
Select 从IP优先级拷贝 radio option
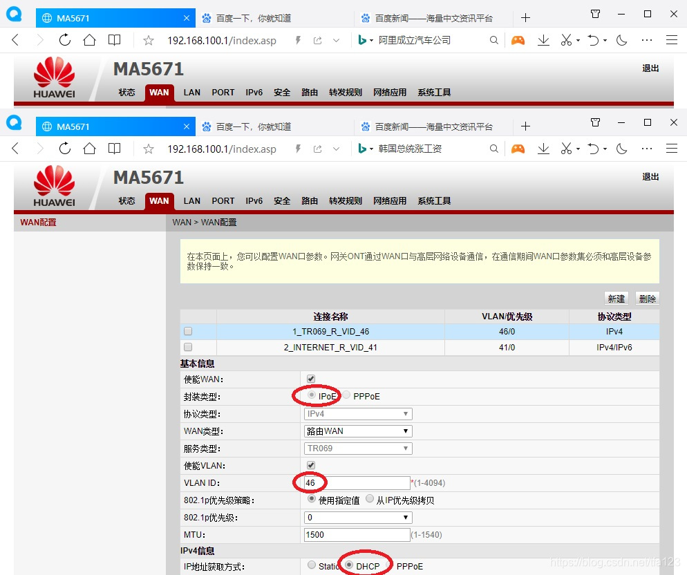[370, 499]
